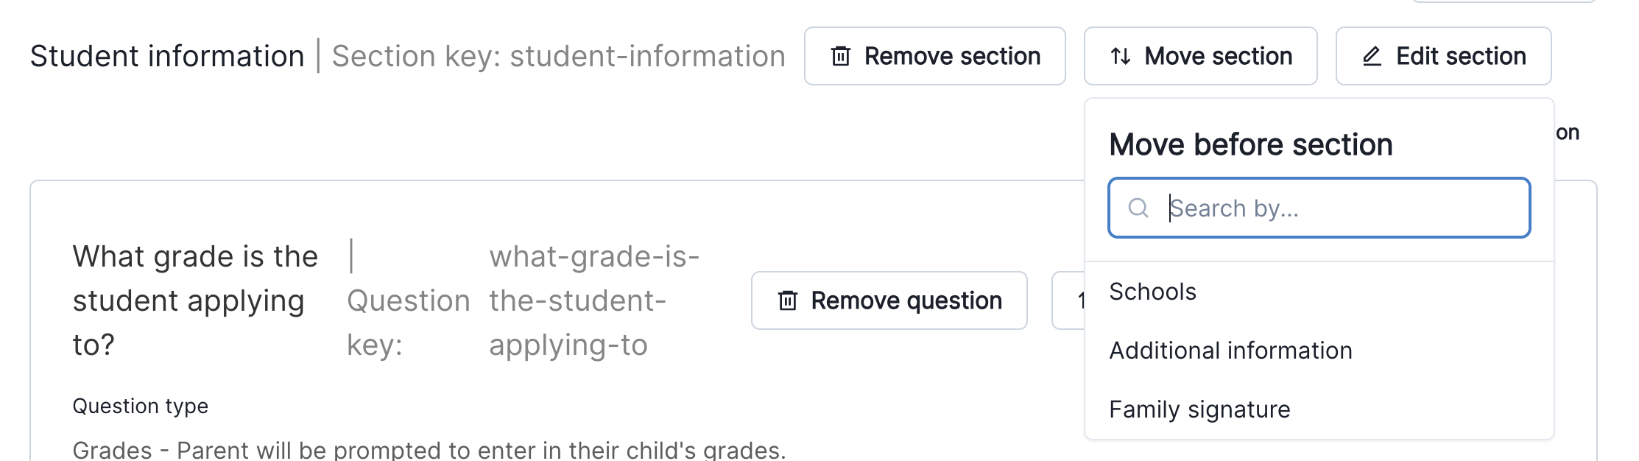Image resolution: width=1639 pixels, height=461 pixels.
Task: Choose Additional information from the move list
Action: point(1231,351)
